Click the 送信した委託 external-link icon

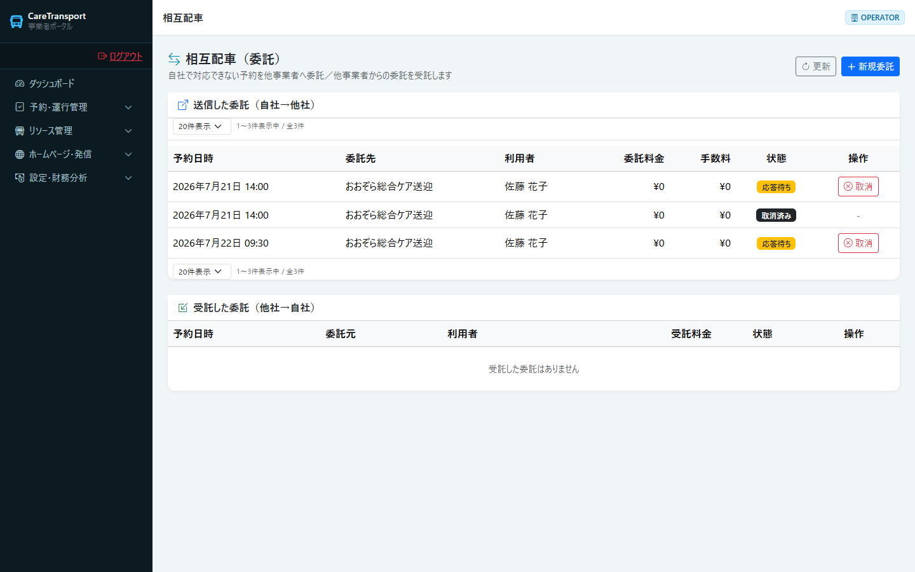[x=183, y=105]
